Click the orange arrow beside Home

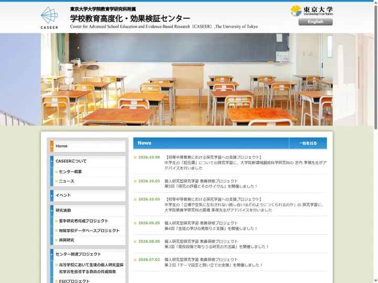(52, 146)
